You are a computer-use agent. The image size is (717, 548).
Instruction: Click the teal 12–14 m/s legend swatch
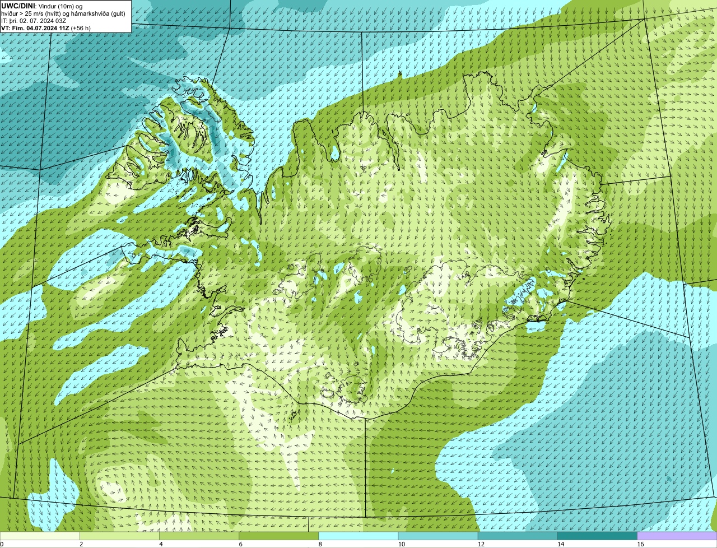(518, 536)
